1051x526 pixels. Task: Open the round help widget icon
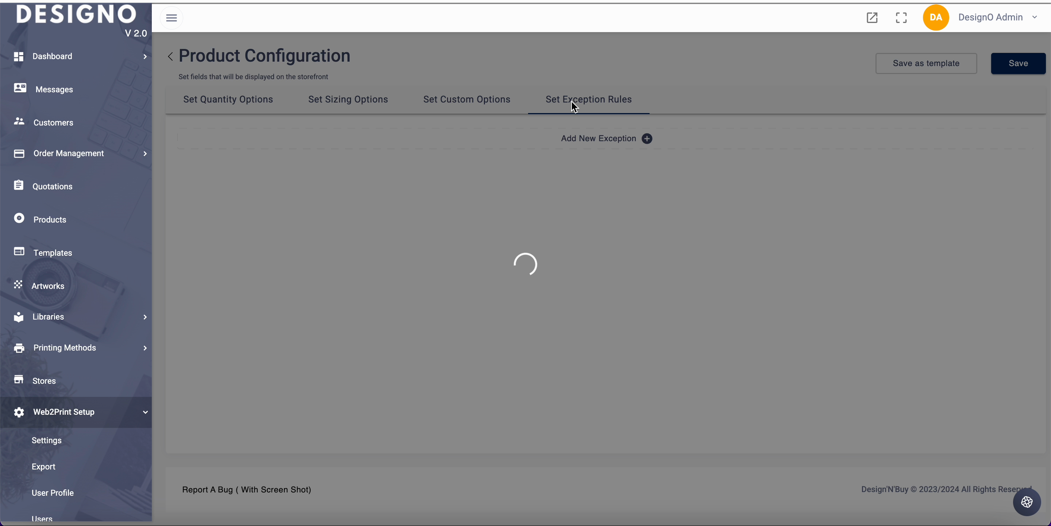pos(1027,502)
